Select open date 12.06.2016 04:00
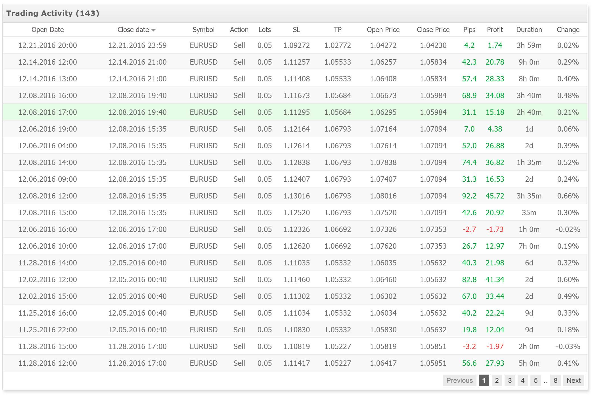Screen dimensions: 592x395 [x=48, y=146]
